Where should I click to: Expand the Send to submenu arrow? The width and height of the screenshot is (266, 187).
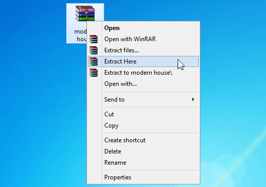click(x=193, y=100)
